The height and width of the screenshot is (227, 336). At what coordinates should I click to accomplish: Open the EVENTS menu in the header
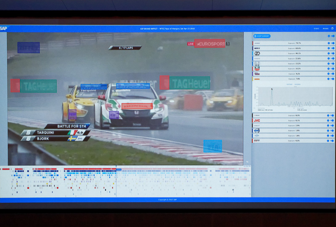pyautogui.click(x=316, y=29)
